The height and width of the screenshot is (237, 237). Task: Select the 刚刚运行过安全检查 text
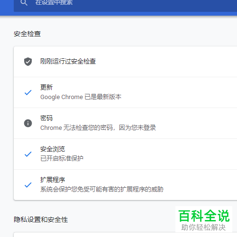tap(68, 61)
